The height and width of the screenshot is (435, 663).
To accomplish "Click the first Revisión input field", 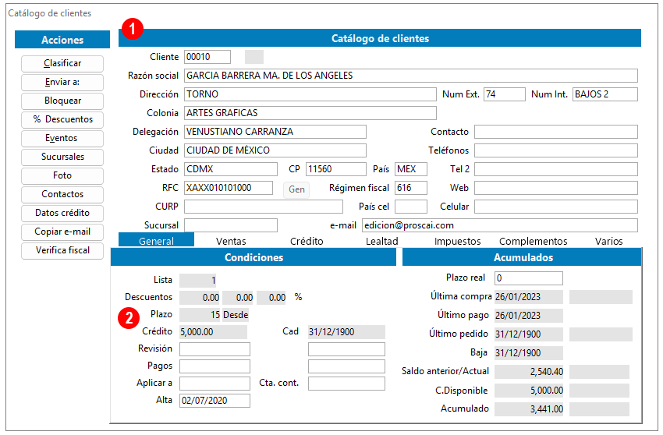I will pos(214,349).
